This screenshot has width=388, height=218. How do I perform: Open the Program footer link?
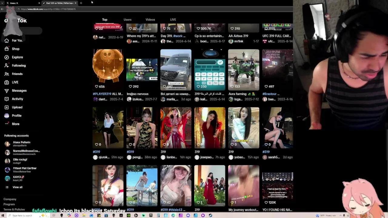[9, 204]
